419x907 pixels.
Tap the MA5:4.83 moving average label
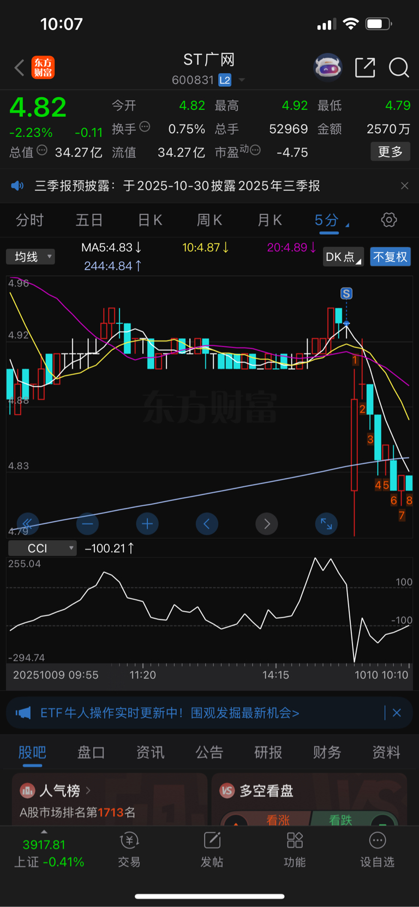(x=111, y=247)
